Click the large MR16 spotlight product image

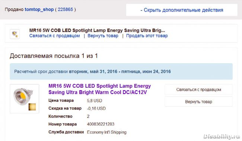pyautogui.click(x=24, y=98)
